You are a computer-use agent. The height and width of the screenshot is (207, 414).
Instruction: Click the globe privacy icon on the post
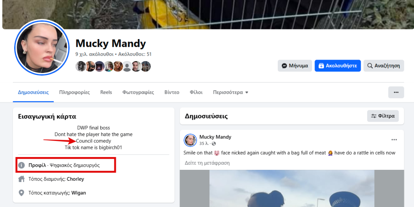point(213,144)
